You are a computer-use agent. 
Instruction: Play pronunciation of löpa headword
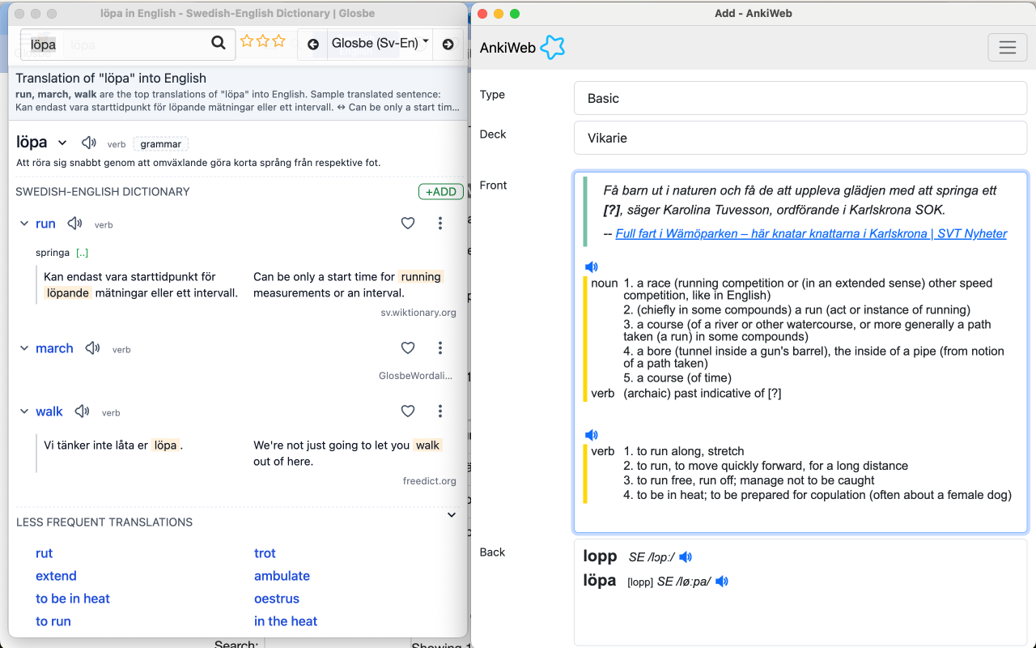pos(89,143)
